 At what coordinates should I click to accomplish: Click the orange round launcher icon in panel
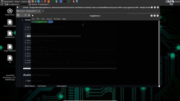[x=49, y=1]
